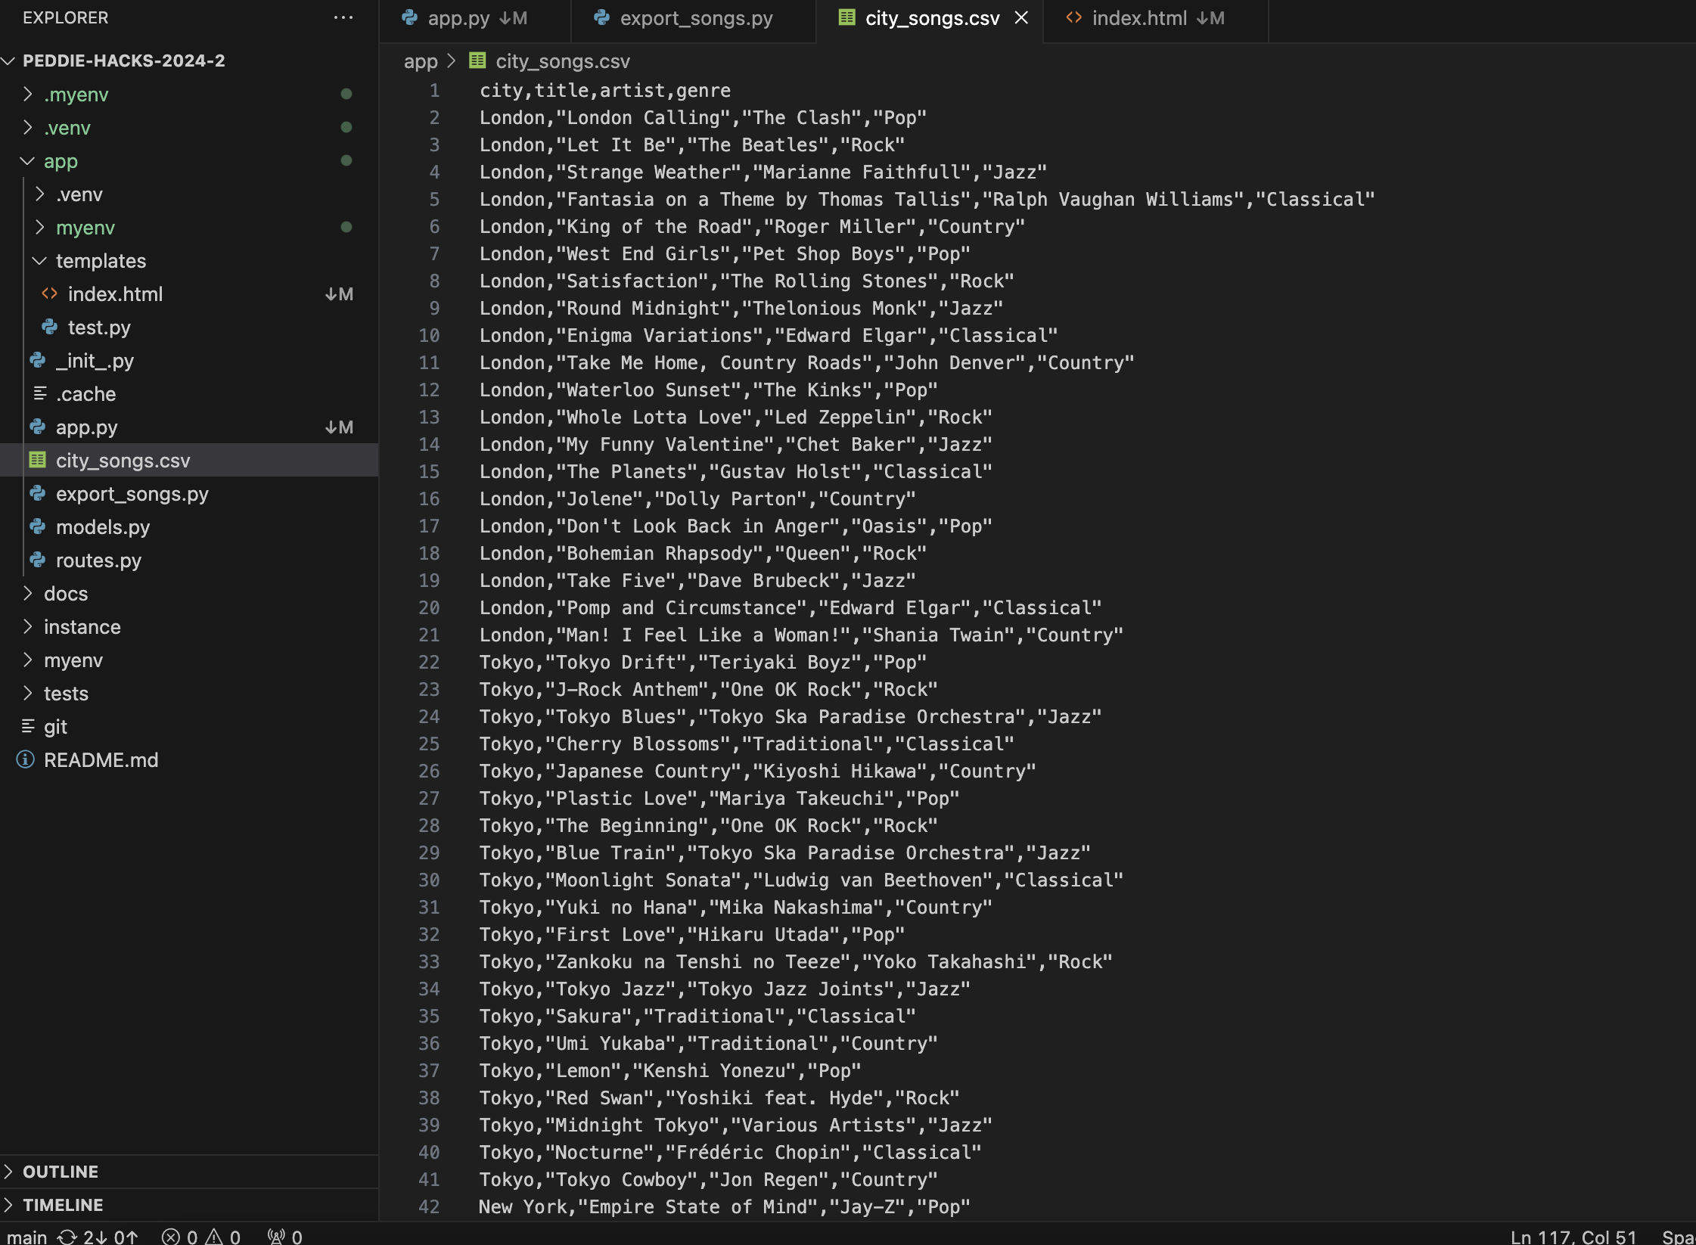Expand the TIMELINE section
This screenshot has width=1696, height=1245.
(x=63, y=1205)
